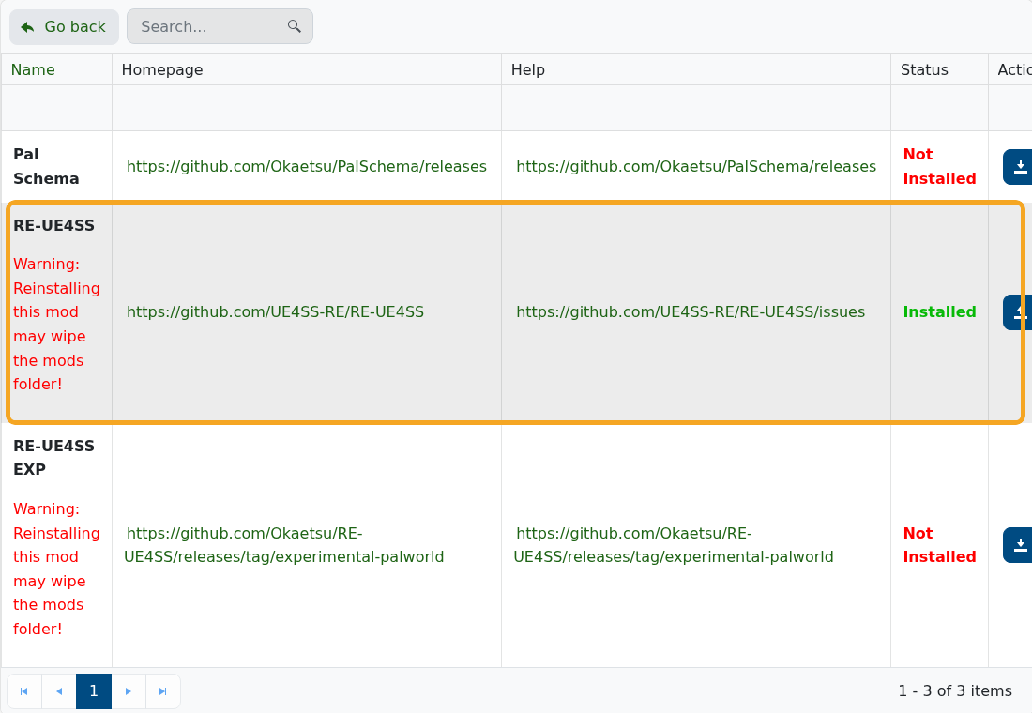Click the bold RE-UE4SS name in highlighted row

[x=54, y=225]
